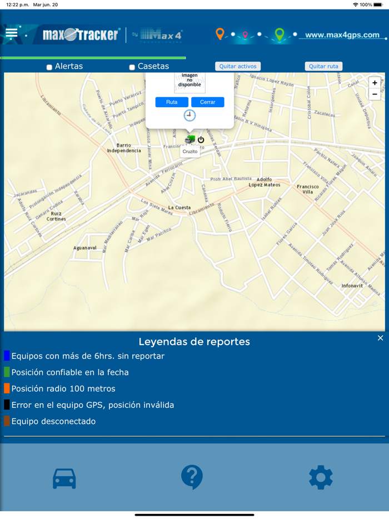389x519 pixels.
Task: Select the green truck marker
Action: point(190,139)
